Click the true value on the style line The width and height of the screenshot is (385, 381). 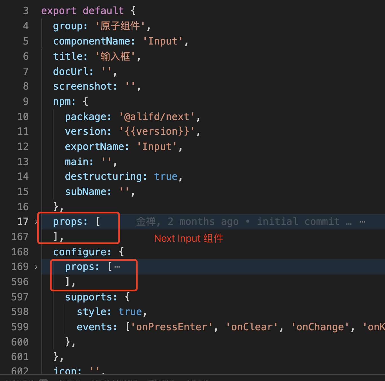click(130, 311)
